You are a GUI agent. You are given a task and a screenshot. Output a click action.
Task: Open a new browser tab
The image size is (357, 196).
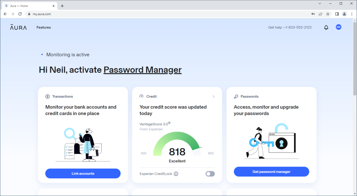[62, 6]
